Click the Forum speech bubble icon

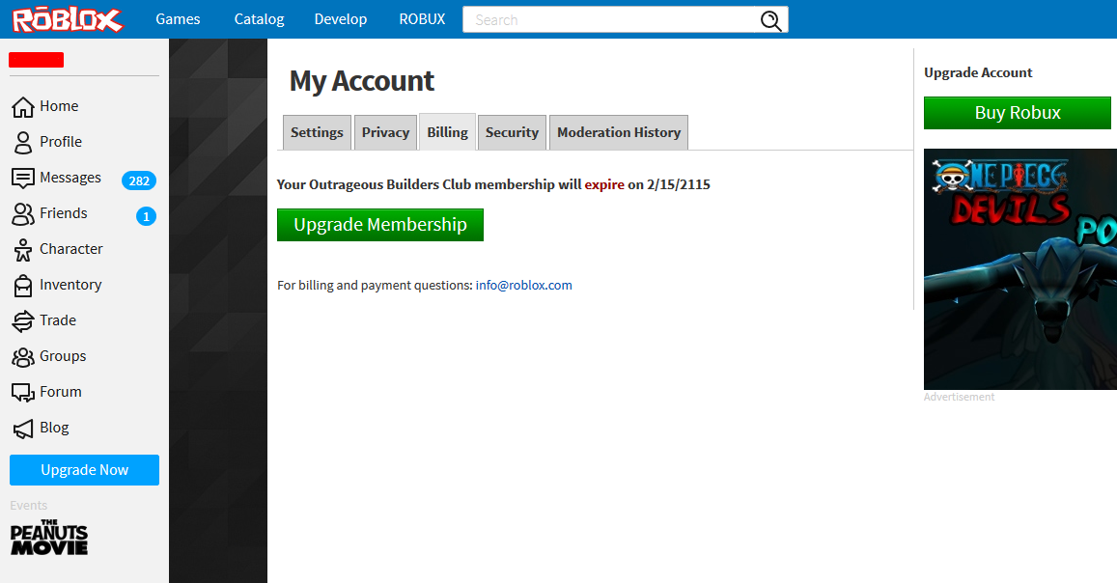pos(23,392)
